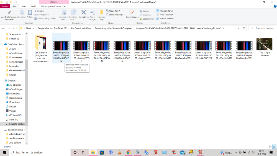Click the Nieuwe map folder icon

tap(101, 13)
